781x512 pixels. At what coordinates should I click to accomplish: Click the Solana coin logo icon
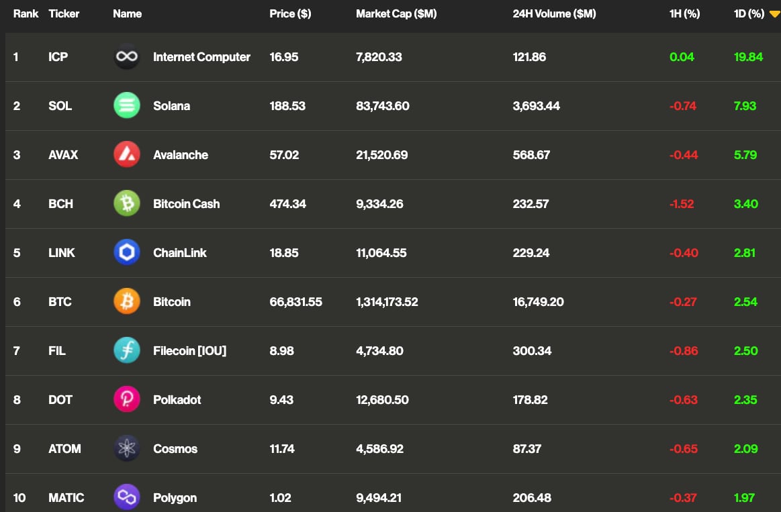[126, 106]
